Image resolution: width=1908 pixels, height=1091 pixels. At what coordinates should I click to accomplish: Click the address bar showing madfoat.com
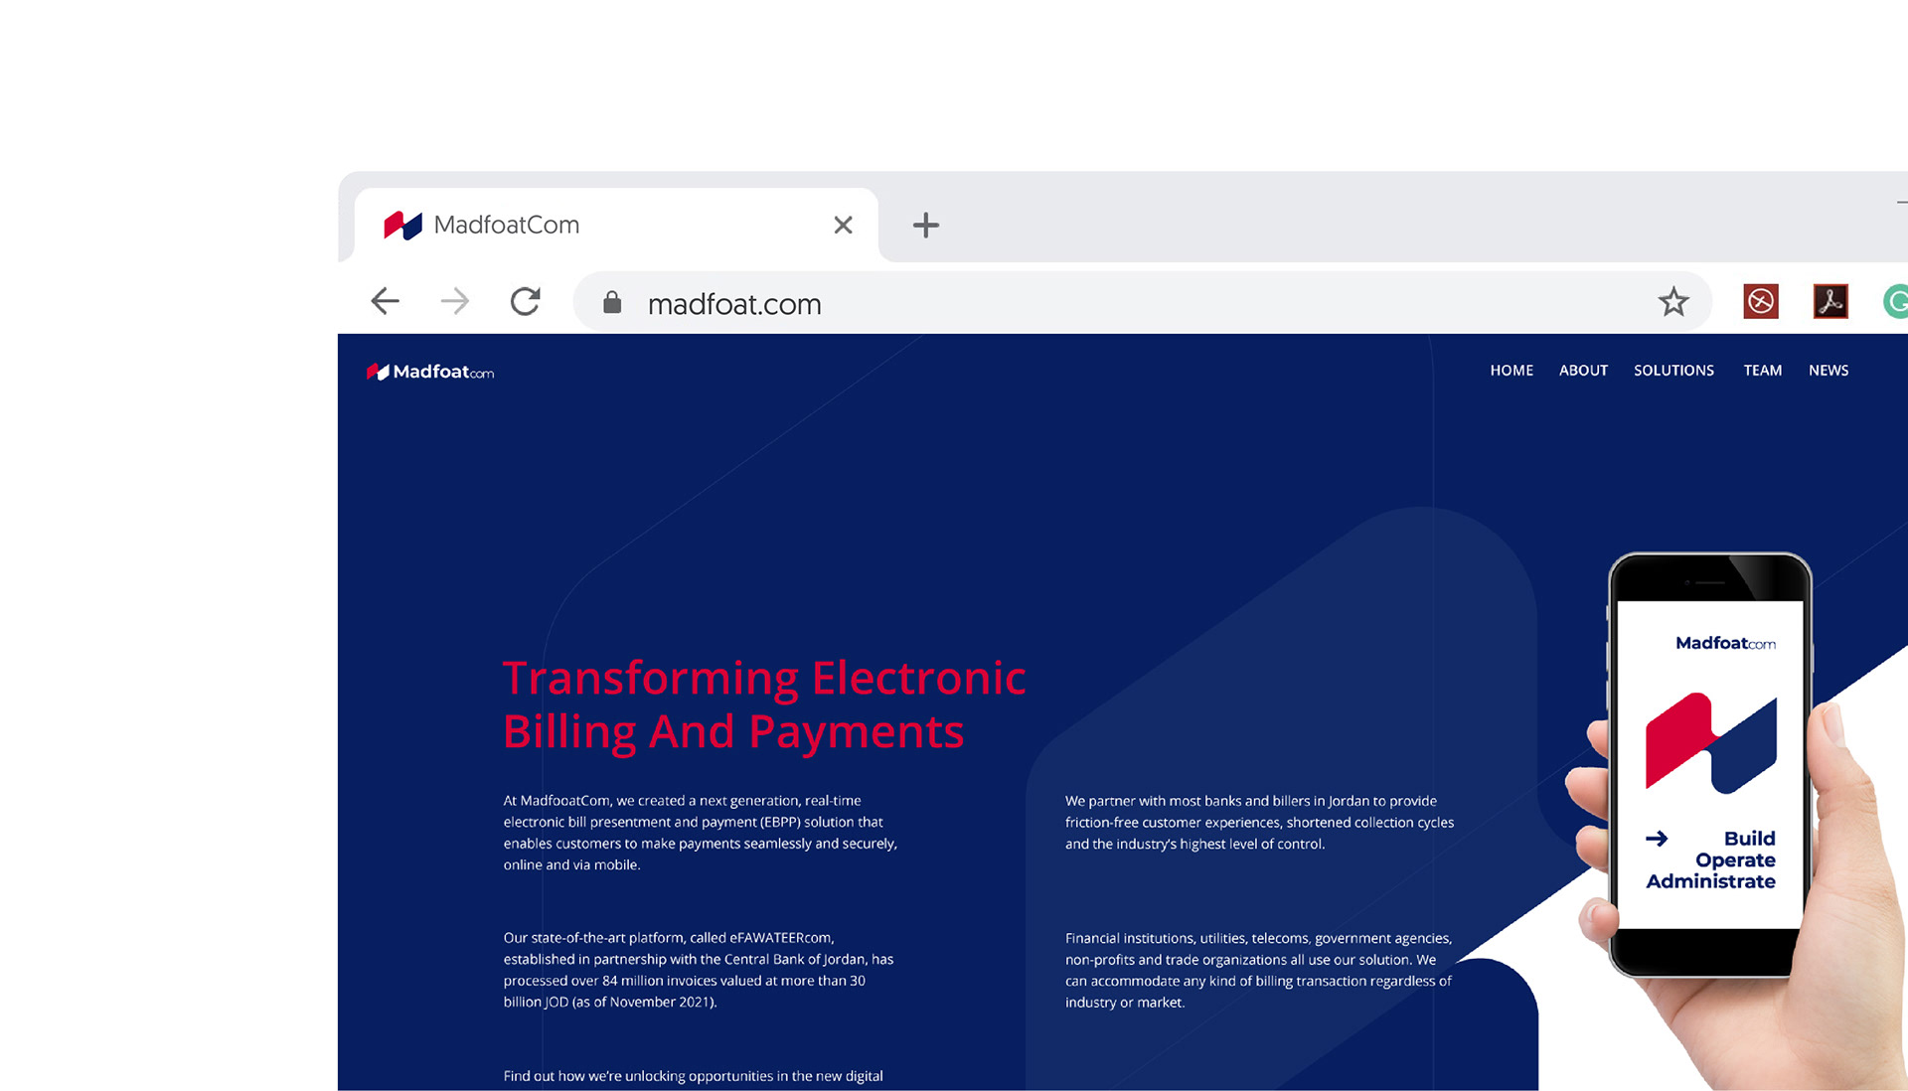point(1143,302)
